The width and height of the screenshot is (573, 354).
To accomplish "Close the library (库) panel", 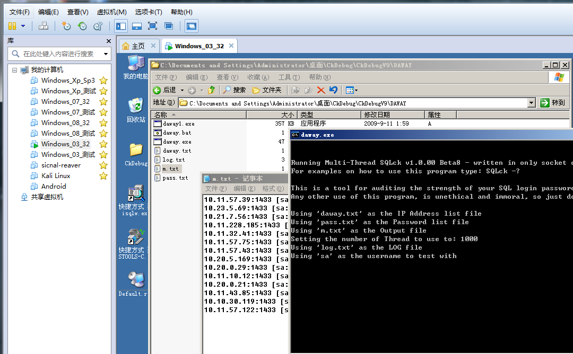I will point(109,41).
